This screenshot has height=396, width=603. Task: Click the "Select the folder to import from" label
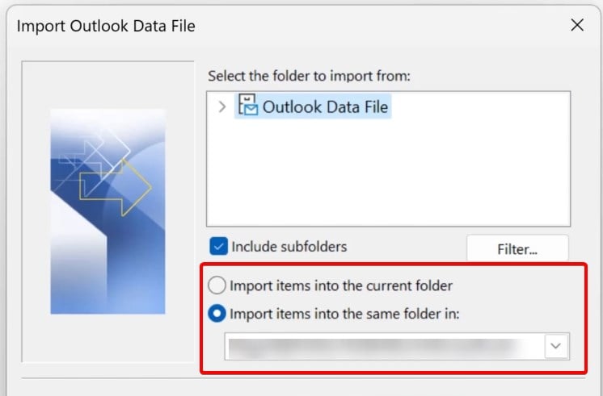[x=310, y=77]
